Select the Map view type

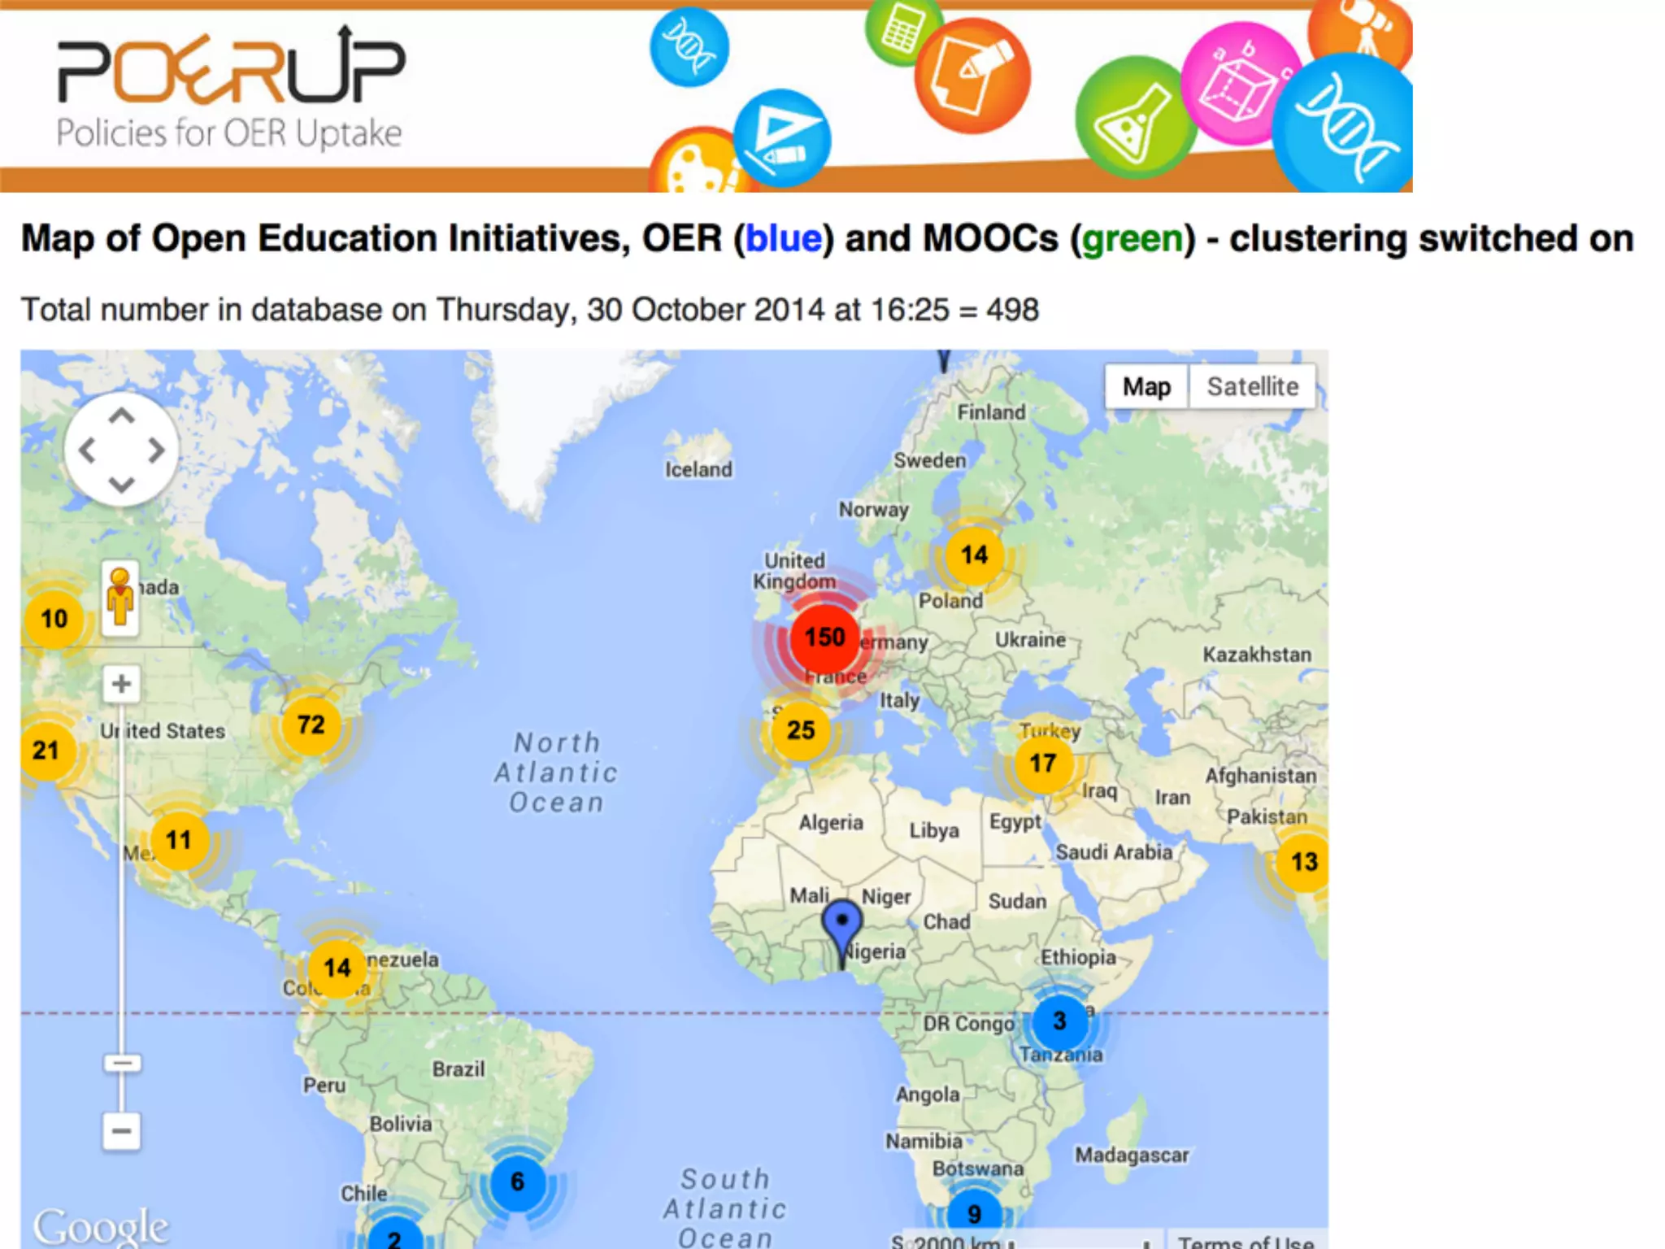(1146, 387)
